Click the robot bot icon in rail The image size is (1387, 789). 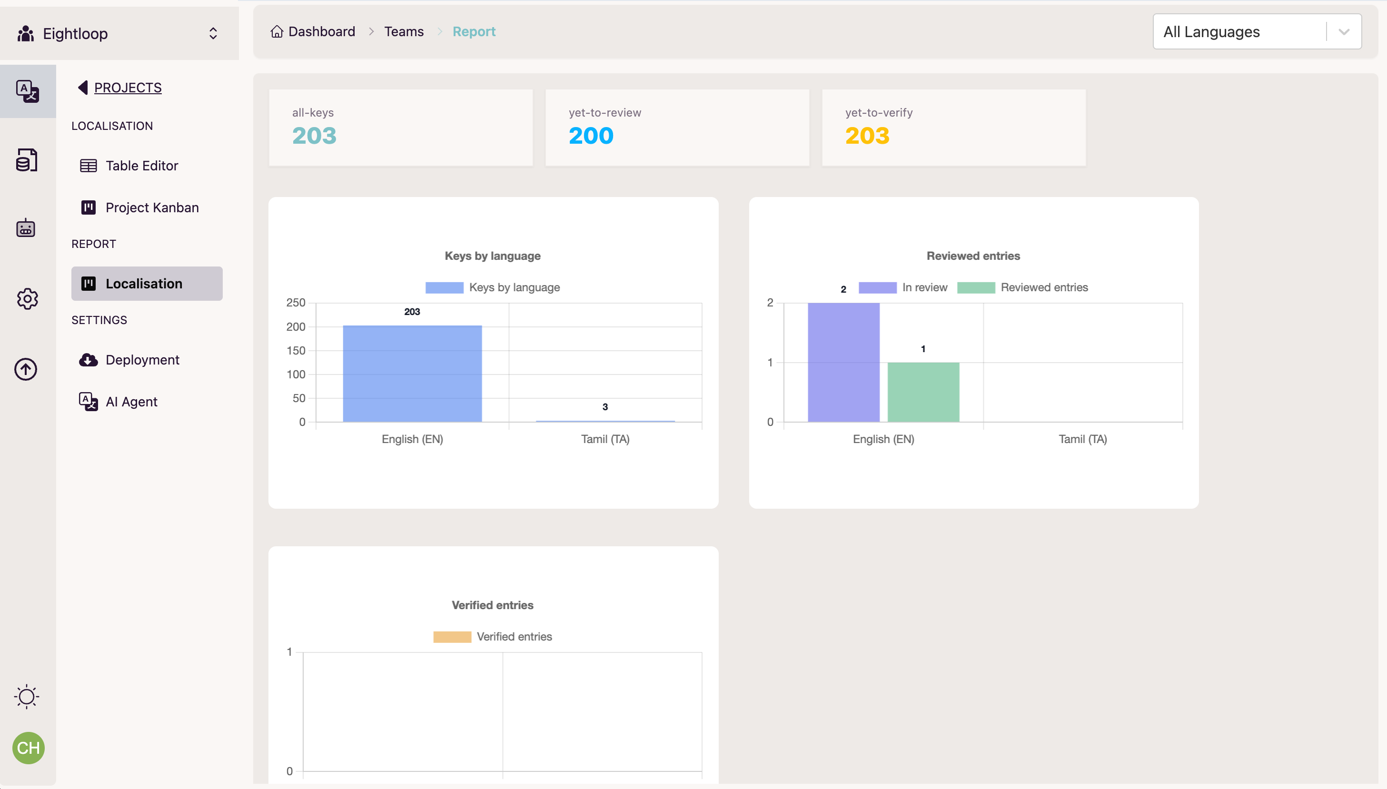(26, 228)
